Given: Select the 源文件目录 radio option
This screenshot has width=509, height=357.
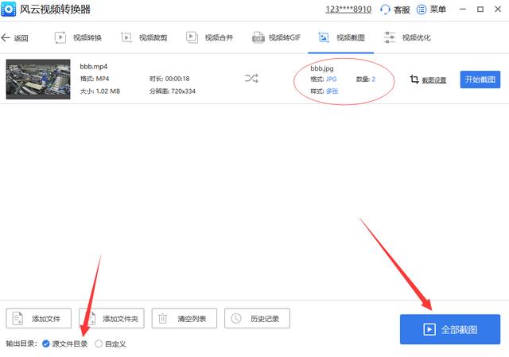Looking at the screenshot, I should click(x=65, y=343).
